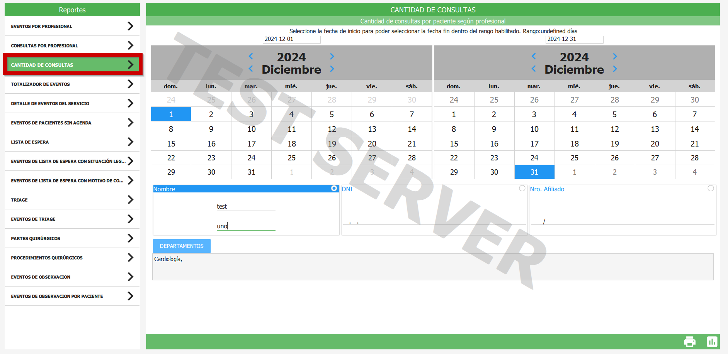
Task: Expand the Triage report chevron
Action: tap(131, 200)
